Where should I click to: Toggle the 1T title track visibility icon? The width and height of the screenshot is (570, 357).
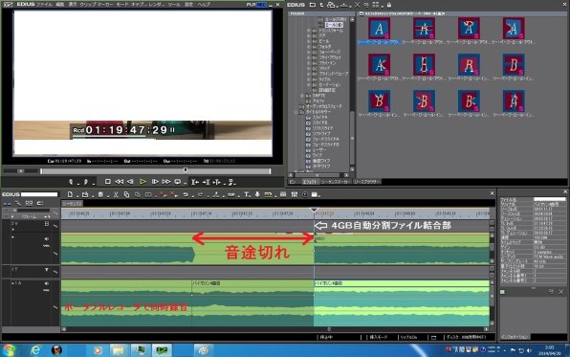coord(47,270)
